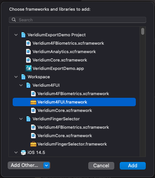Select Veridium4FBiometrics.xcframework under VeridiumFingerSelector
This screenshot has height=178, width=155.
(x=73, y=127)
